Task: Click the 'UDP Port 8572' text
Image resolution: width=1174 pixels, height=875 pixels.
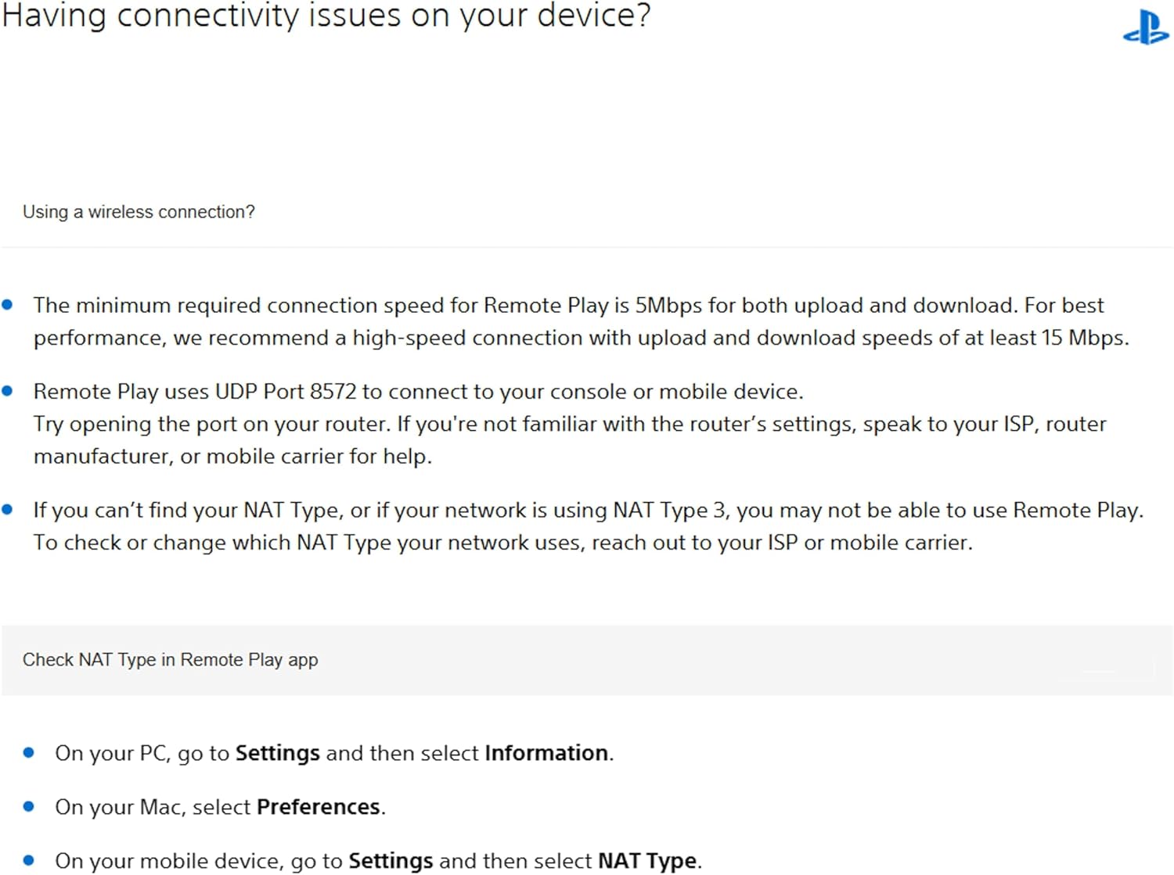Action: (286, 391)
